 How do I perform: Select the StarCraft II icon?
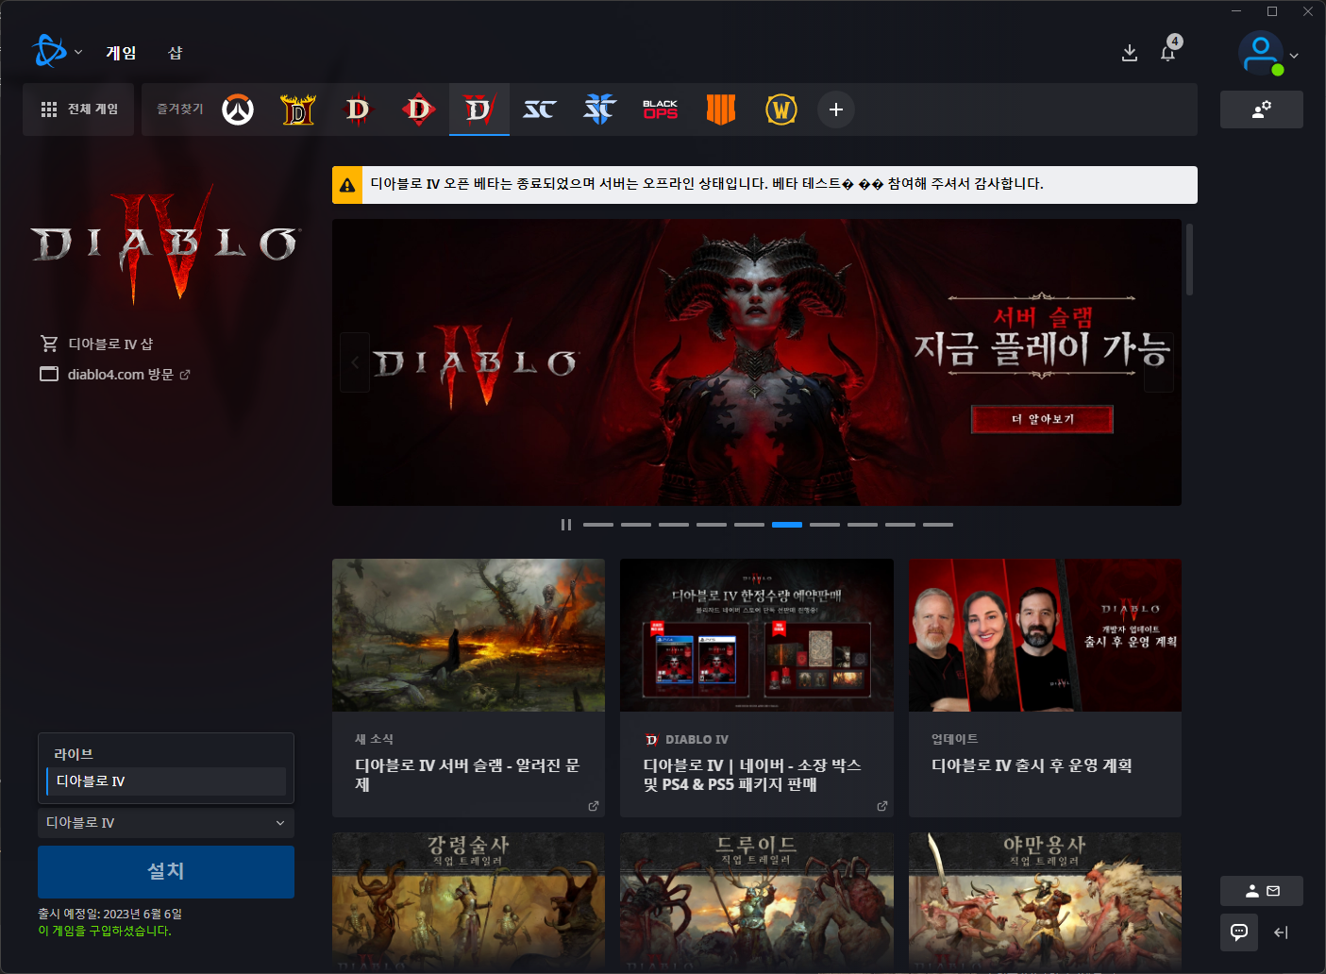(x=600, y=110)
